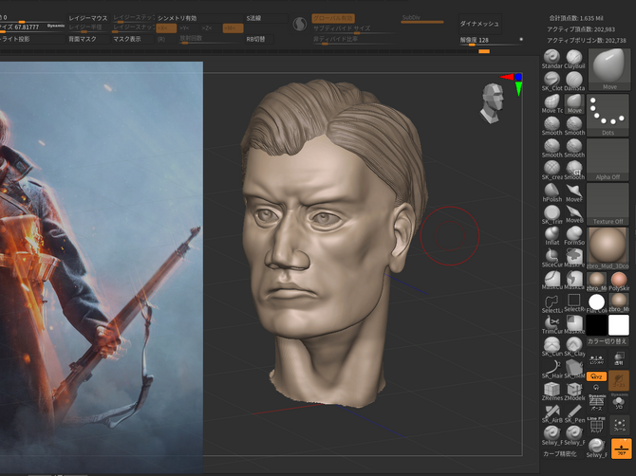This screenshot has height=476, width=636.
Task: Toggle the 透明 transparency mode
Action: (620, 357)
